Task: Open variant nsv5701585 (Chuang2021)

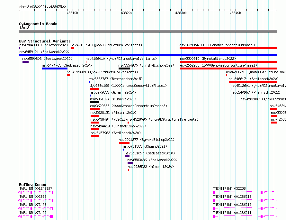Action: pyautogui.click(x=145, y=146)
